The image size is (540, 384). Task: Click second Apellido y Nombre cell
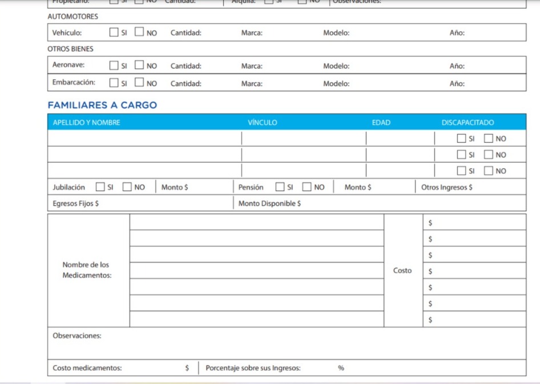pos(144,155)
